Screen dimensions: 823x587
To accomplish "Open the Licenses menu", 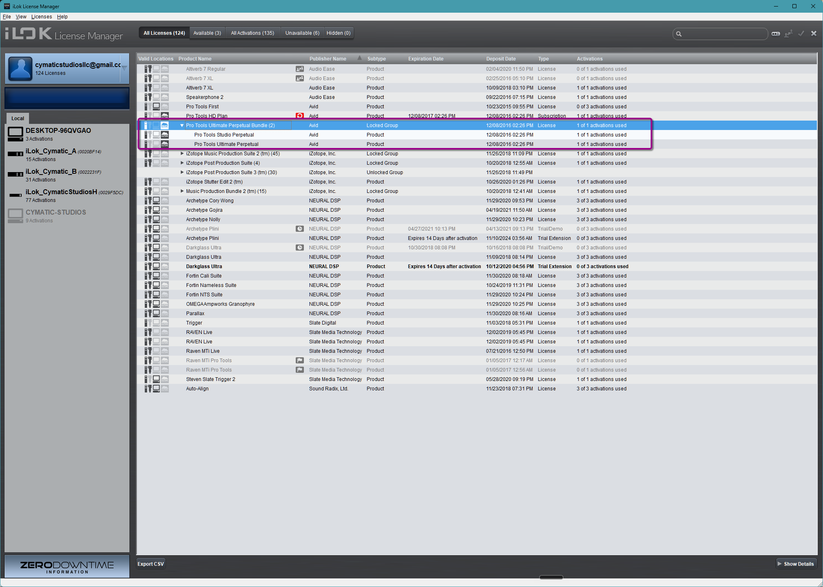I will point(42,17).
